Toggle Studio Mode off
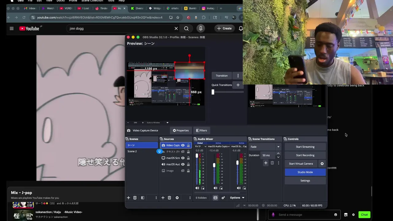This screenshot has width=393, height=221. 305,172
